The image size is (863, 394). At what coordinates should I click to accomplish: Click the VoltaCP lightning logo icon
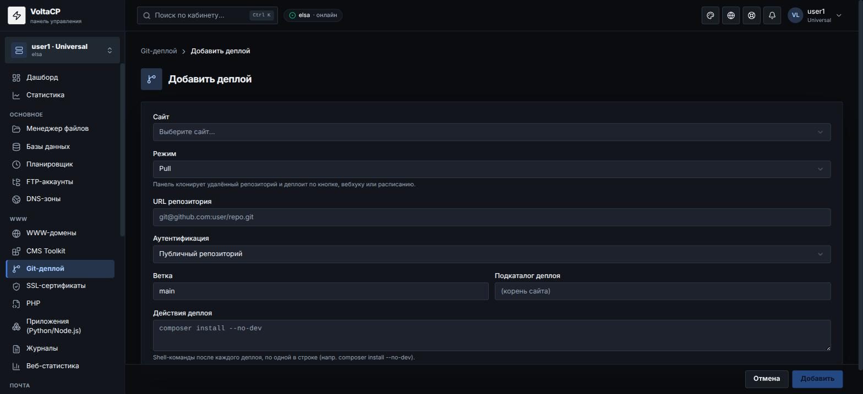coord(17,16)
